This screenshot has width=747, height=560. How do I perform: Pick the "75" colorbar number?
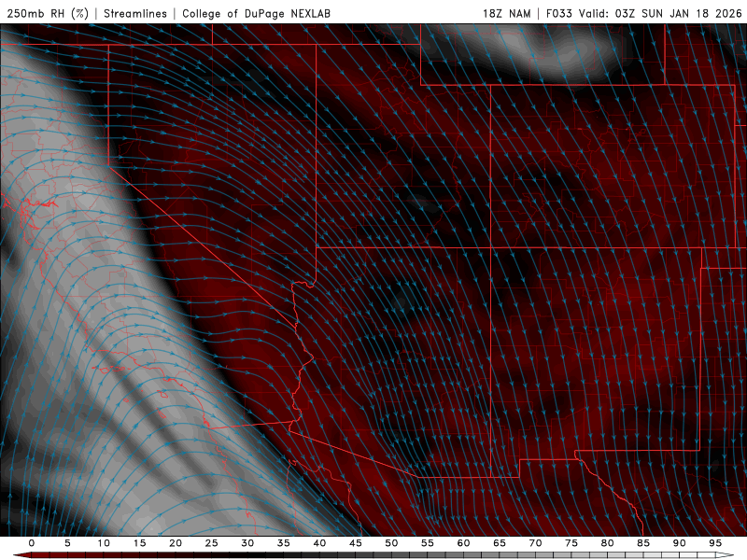[571, 543]
